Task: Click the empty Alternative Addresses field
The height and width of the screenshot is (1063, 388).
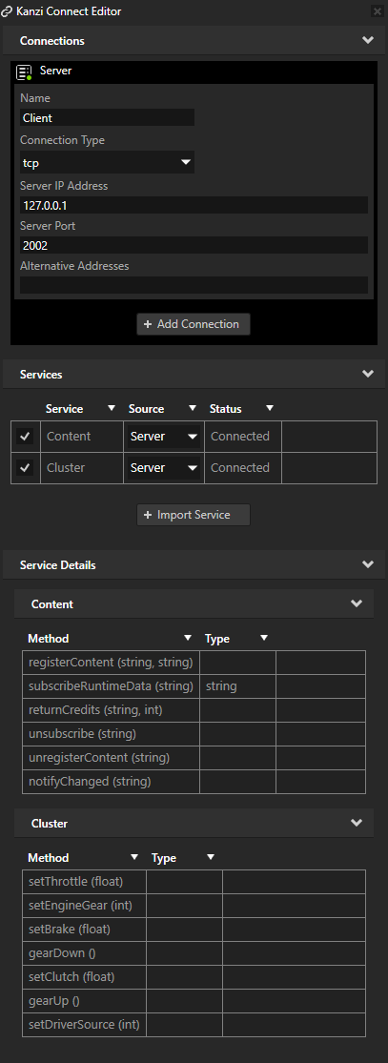Action: (x=194, y=285)
